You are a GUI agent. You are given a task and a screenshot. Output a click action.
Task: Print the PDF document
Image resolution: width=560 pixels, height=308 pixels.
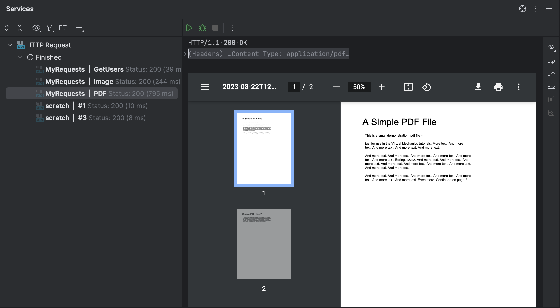[498, 87]
